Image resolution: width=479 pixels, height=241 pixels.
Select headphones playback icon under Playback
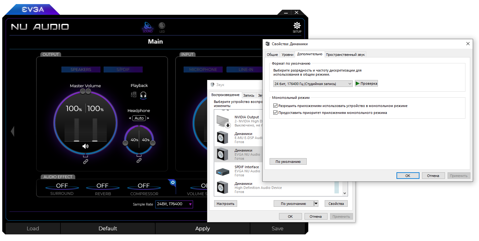pos(143,95)
